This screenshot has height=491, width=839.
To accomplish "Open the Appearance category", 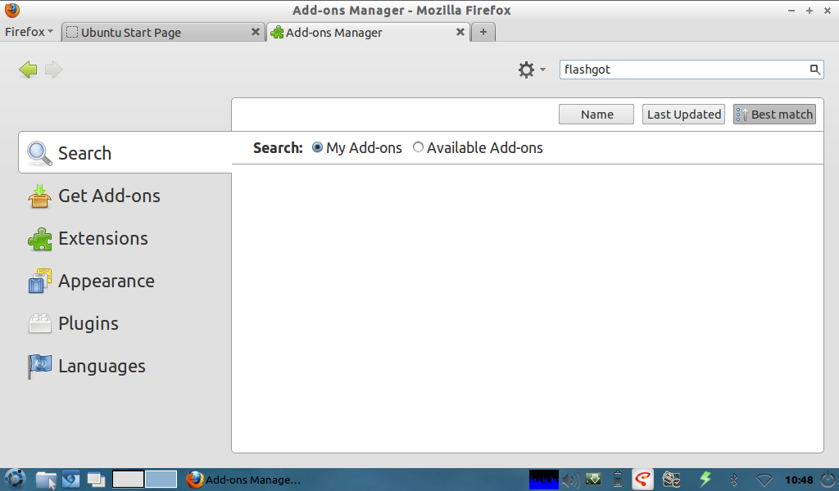I will tap(125, 281).
